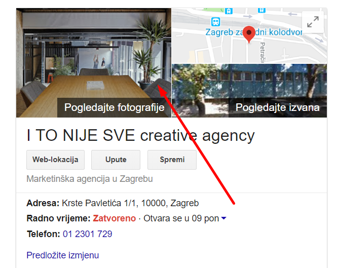338x268 pixels.
Task: Click the Marketinška agencija u Zagrebu category text
Action: pyautogui.click(x=90, y=179)
